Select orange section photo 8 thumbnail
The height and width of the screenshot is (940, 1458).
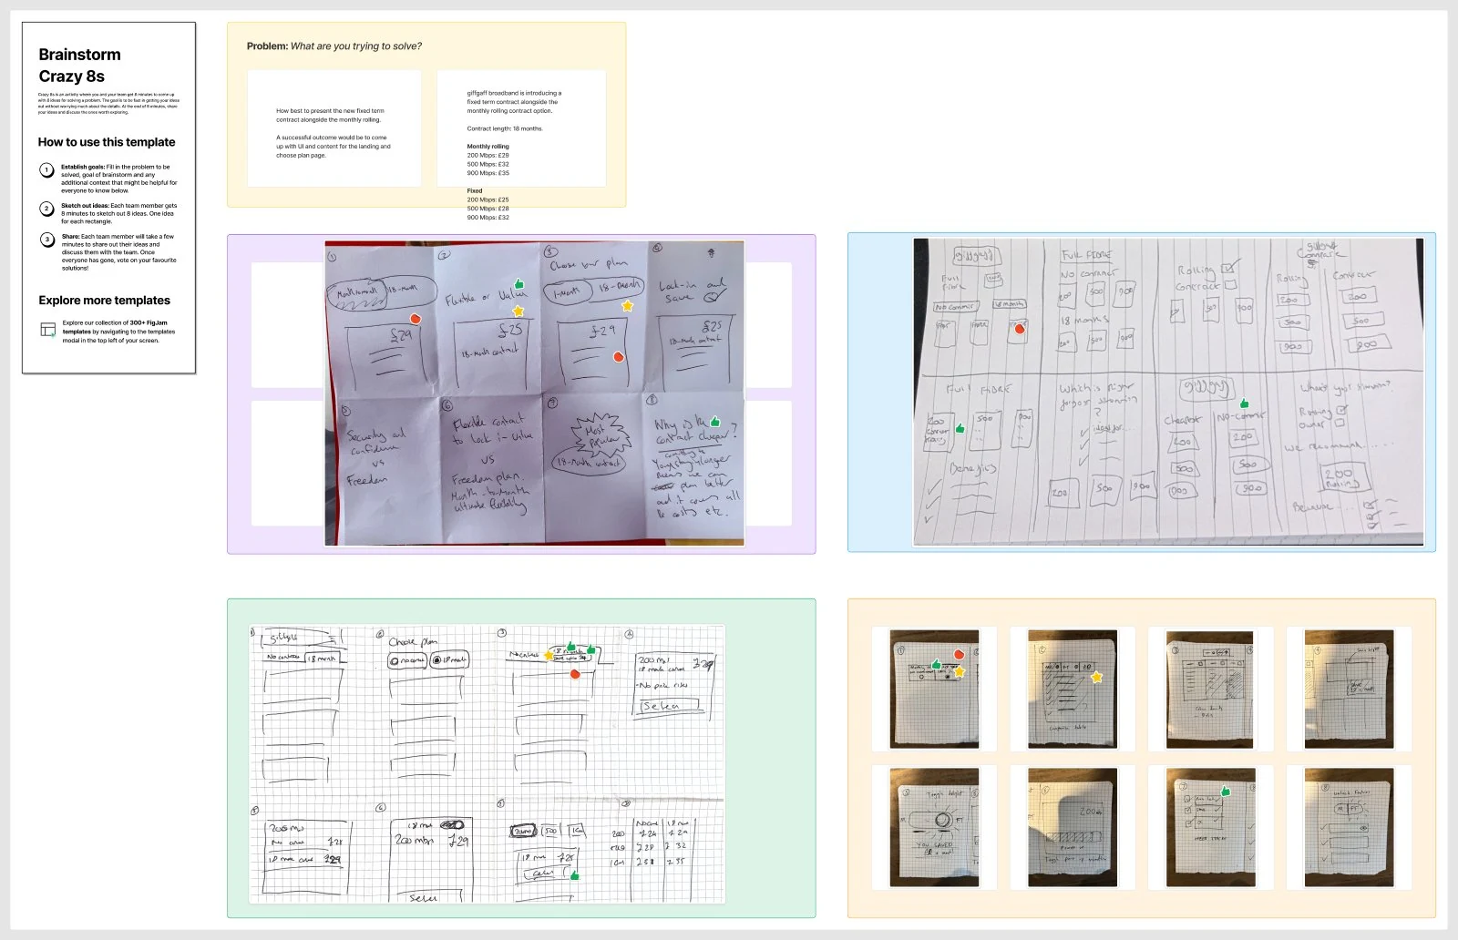[1349, 827]
